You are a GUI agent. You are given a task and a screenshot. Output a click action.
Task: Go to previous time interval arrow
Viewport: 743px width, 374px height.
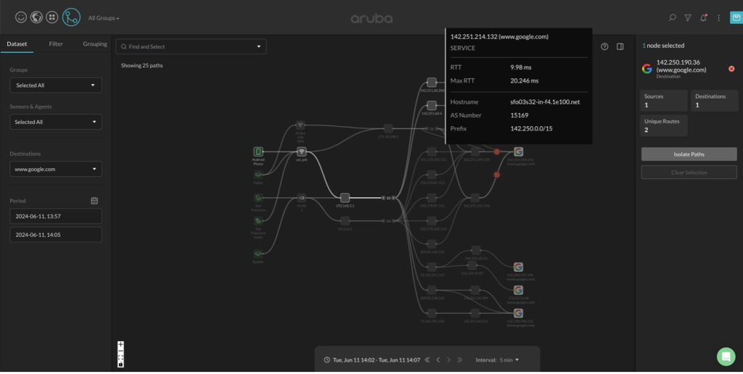pyautogui.click(x=438, y=360)
